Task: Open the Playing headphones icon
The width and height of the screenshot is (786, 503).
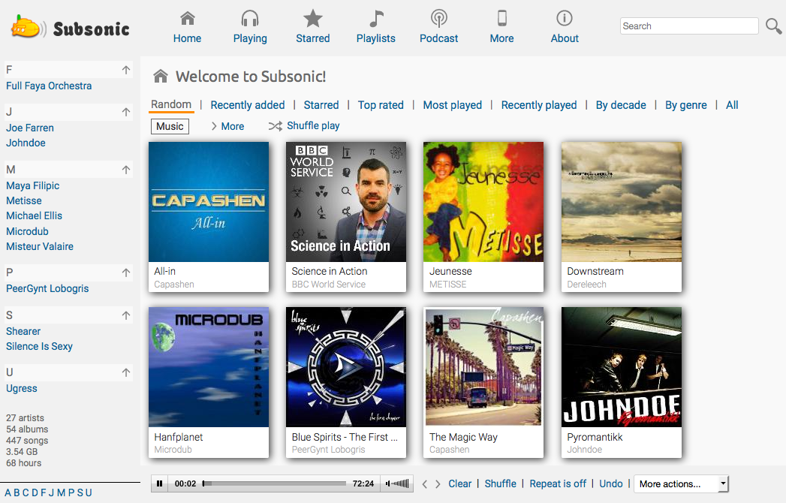Action: pyautogui.click(x=250, y=19)
